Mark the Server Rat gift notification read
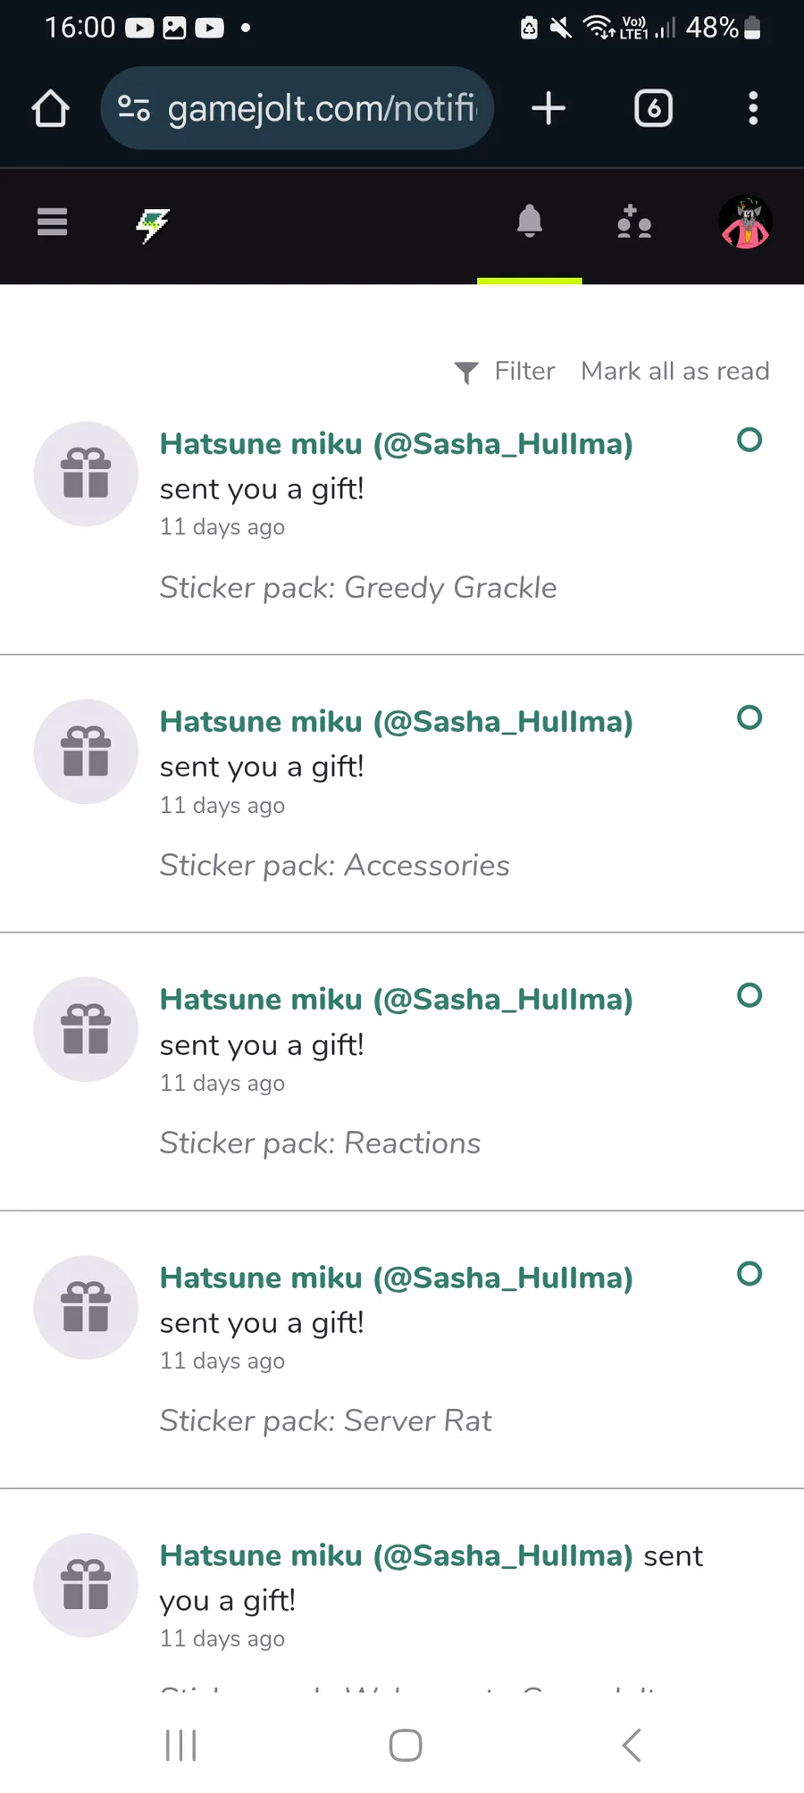This screenshot has height=1793, width=804. (750, 1274)
